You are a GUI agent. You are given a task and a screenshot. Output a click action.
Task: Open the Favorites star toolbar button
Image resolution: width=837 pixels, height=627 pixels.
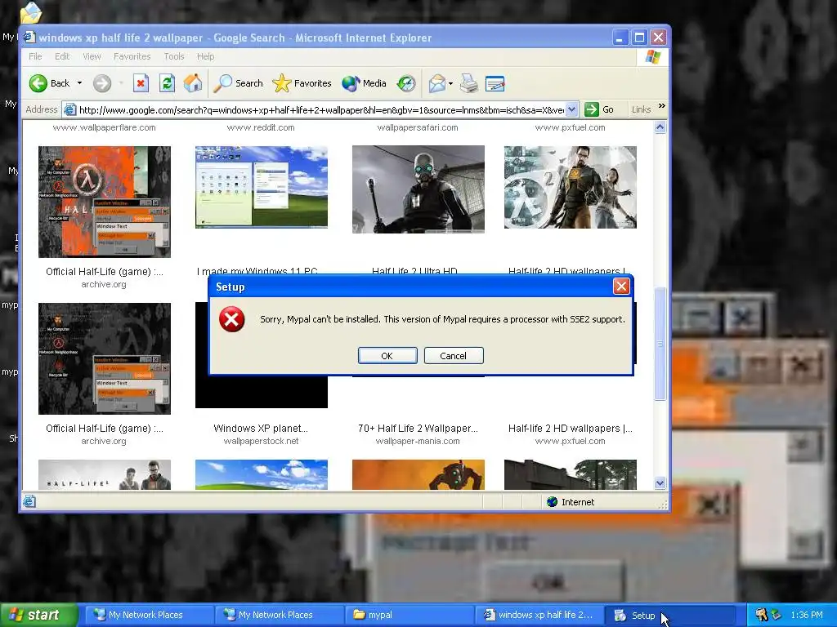[302, 83]
